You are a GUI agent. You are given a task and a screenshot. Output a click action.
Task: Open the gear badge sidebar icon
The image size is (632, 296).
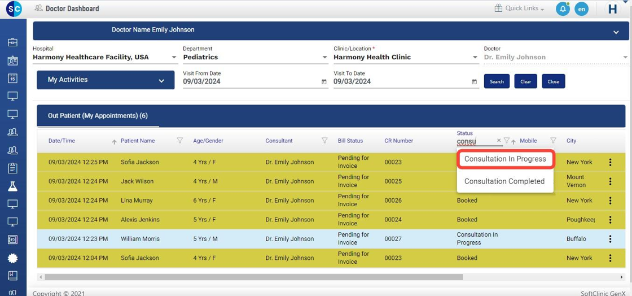click(12, 258)
